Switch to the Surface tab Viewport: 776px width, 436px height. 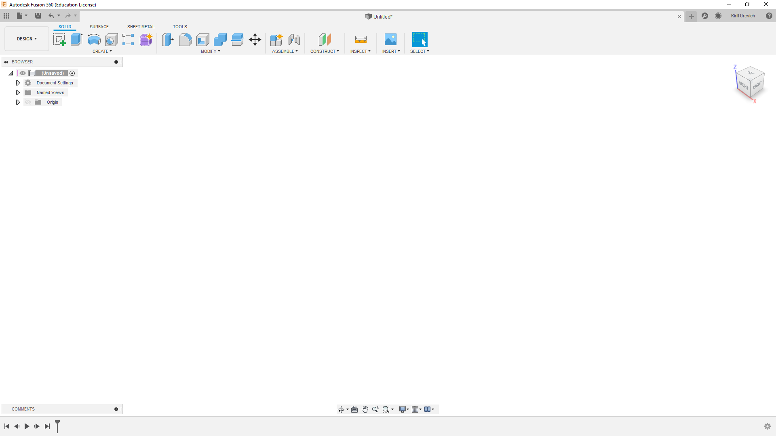click(x=99, y=27)
